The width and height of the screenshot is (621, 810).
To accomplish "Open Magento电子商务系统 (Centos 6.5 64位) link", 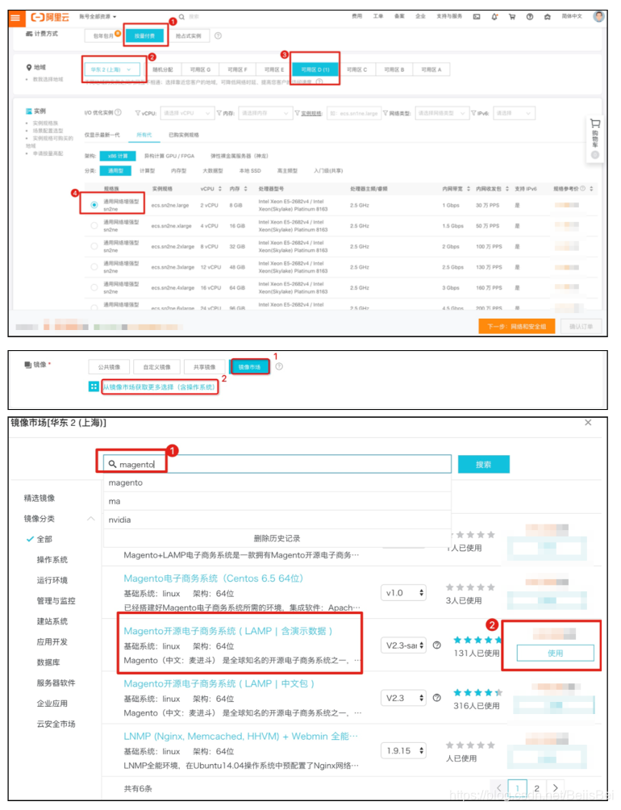I will click(x=213, y=578).
